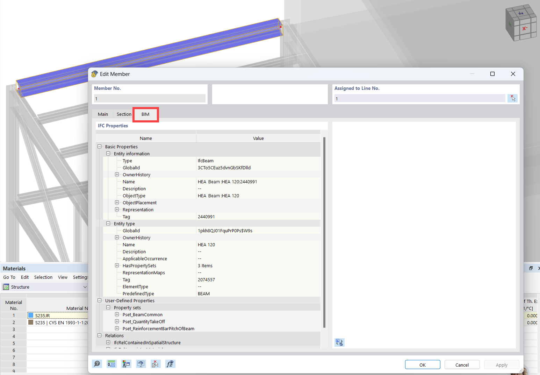Expand the OwnerHistory node under Entity information
The width and height of the screenshot is (540, 375).
point(117,174)
